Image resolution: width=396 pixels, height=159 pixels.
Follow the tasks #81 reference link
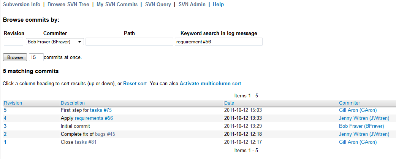click(86, 142)
